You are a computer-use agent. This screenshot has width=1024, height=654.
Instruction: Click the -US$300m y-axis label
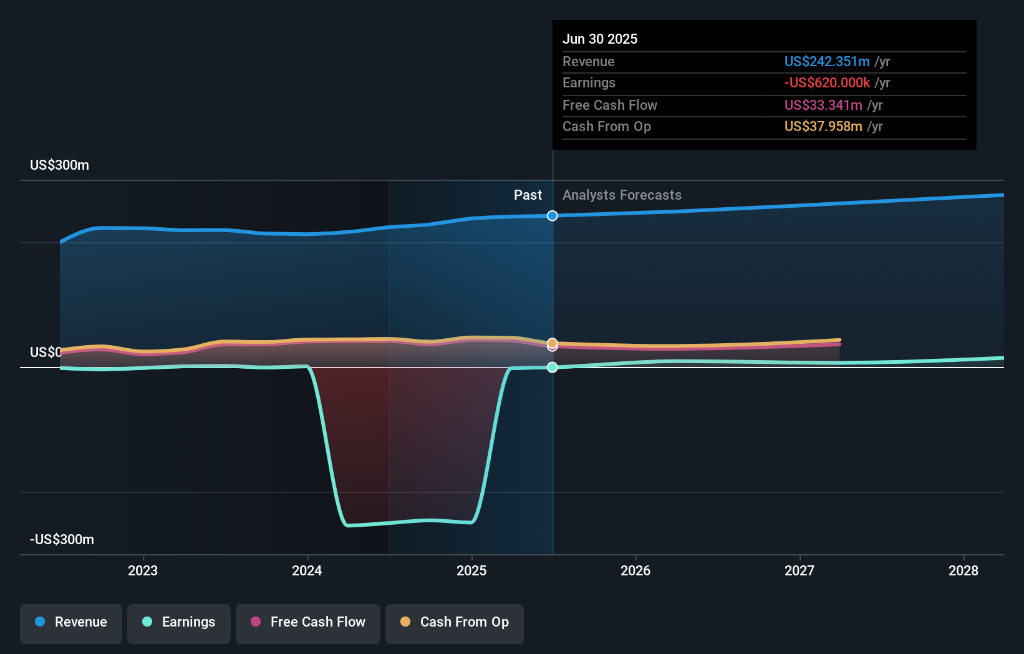[x=62, y=540]
